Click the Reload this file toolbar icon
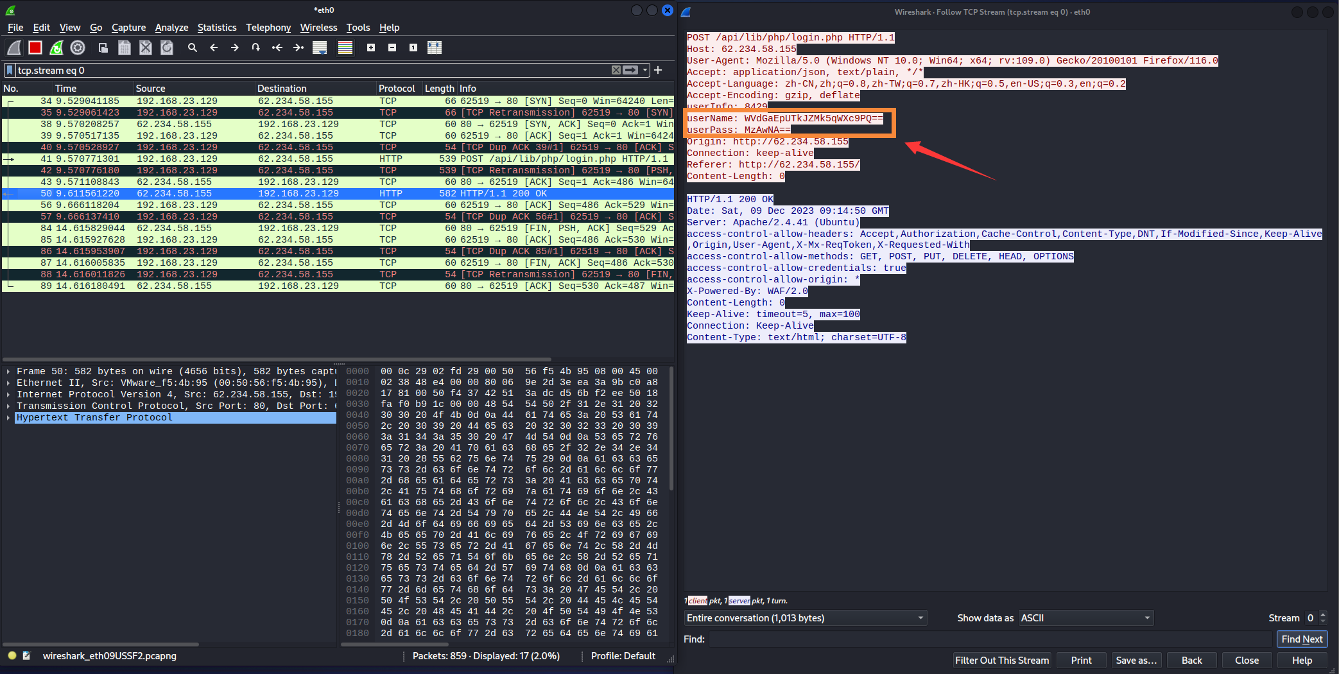Image resolution: width=1339 pixels, height=674 pixels. click(167, 48)
